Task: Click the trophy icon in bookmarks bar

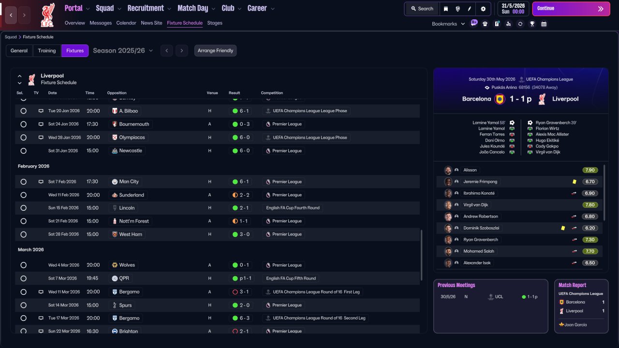Action: 532,24
